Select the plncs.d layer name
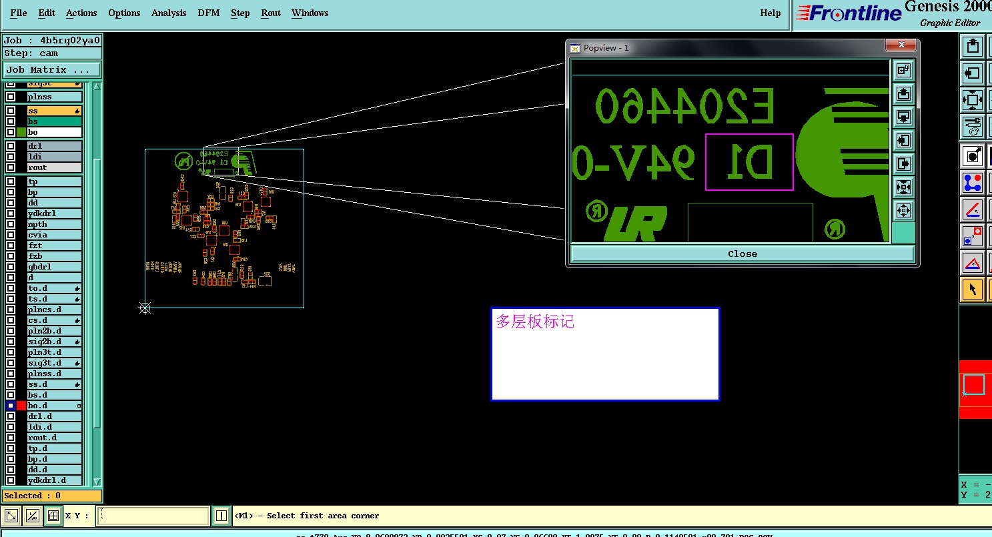 pyautogui.click(x=55, y=310)
